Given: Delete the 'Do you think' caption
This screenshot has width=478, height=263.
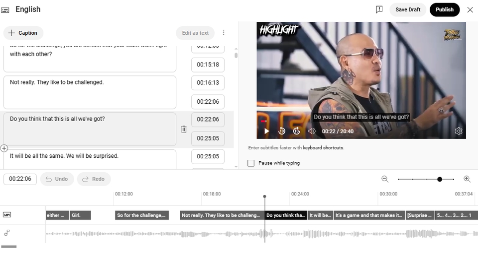Looking at the screenshot, I should click(x=184, y=129).
